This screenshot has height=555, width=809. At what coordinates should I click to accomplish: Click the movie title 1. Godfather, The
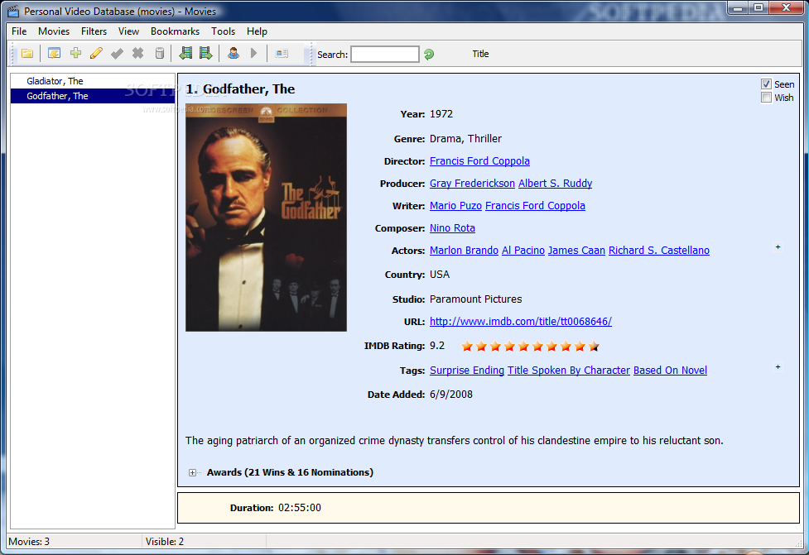click(240, 89)
